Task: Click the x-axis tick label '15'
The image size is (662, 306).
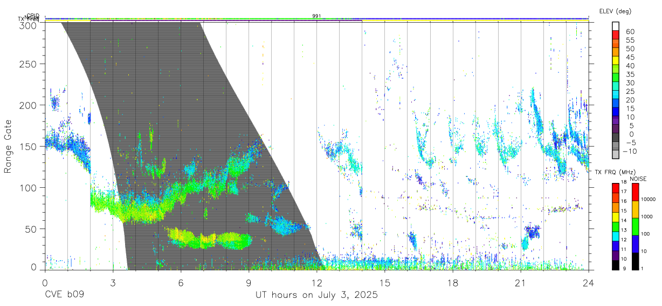Action: [x=384, y=283]
